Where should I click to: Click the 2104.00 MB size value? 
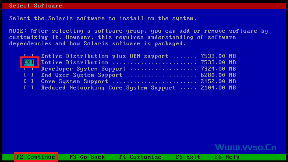pos(218,88)
